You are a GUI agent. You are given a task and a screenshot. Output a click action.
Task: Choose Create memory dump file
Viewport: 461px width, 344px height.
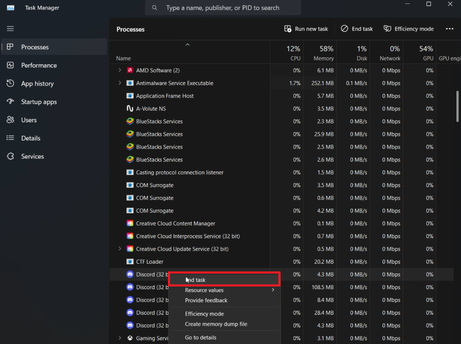point(216,324)
